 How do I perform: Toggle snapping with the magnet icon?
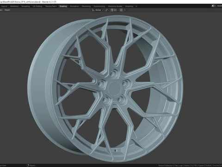[x=112, y=10]
